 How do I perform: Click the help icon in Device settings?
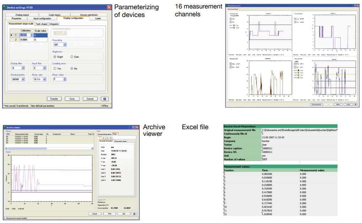pyautogui.click(x=105, y=99)
